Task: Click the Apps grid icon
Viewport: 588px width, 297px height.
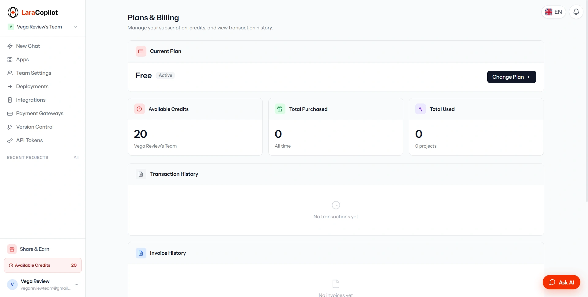Action: pos(10,59)
